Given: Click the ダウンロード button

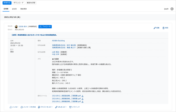Looking at the screenshot, I should pyautogui.click(x=18, y=3).
